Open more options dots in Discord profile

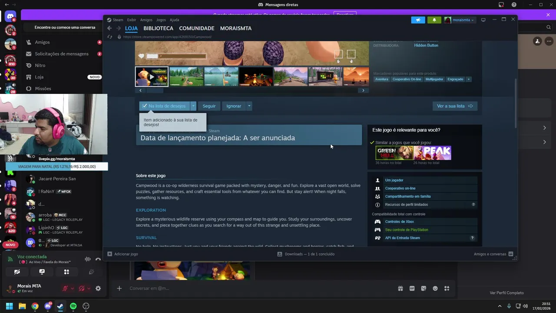(x=549, y=41)
